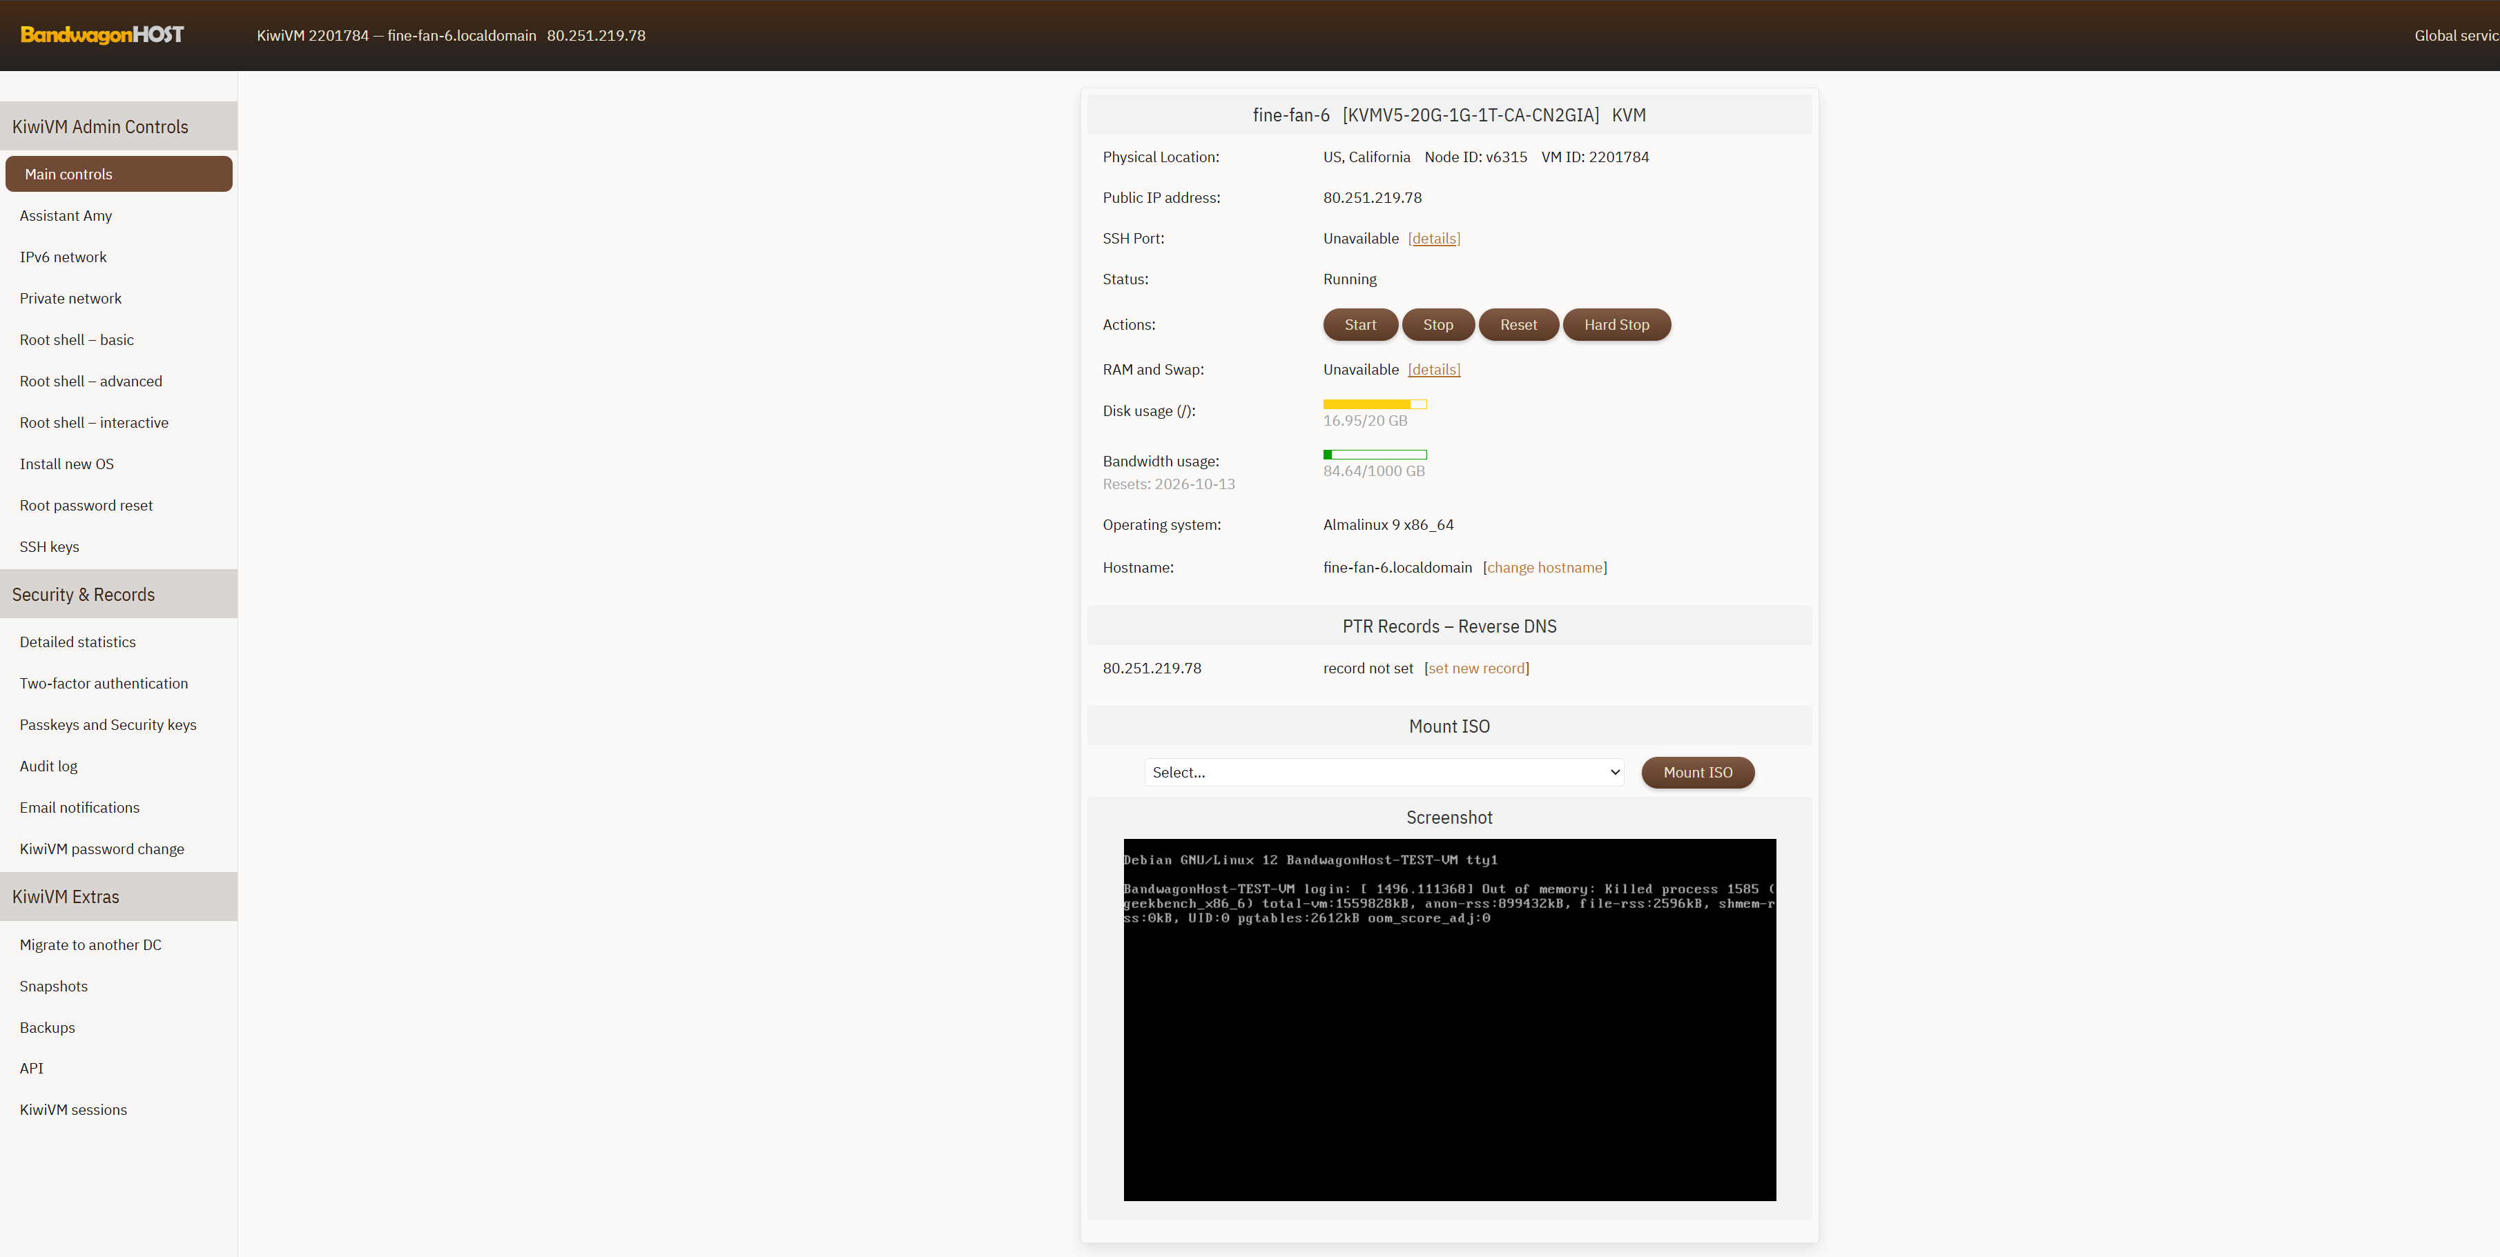Open RAM and Swap details link
The image size is (2500, 1257).
[x=1433, y=370]
